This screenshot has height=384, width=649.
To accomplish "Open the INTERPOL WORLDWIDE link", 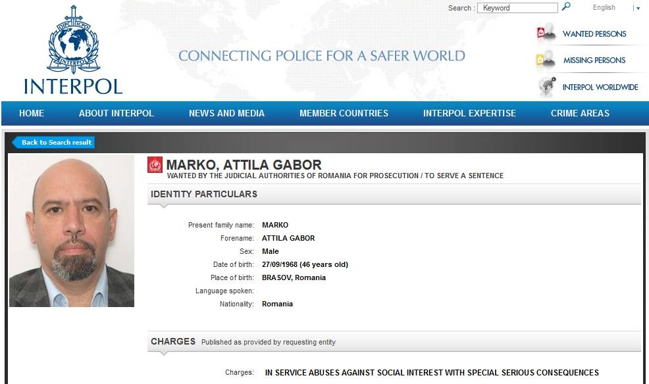I will (600, 87).
